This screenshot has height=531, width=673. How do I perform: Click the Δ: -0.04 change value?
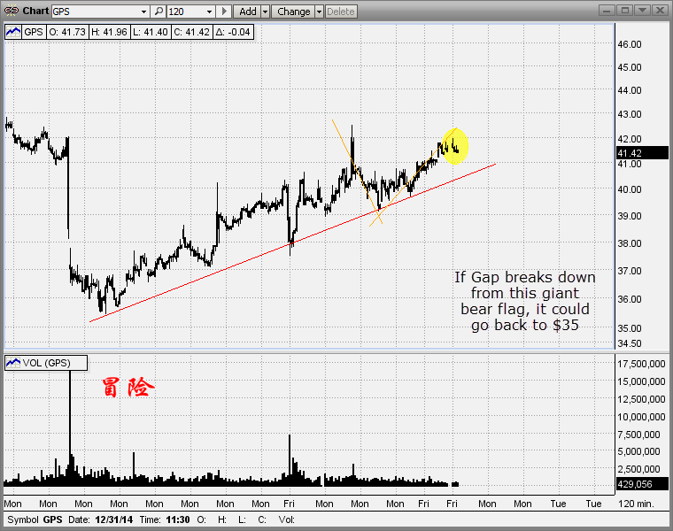pyautogui.click(x=232, y=32)
